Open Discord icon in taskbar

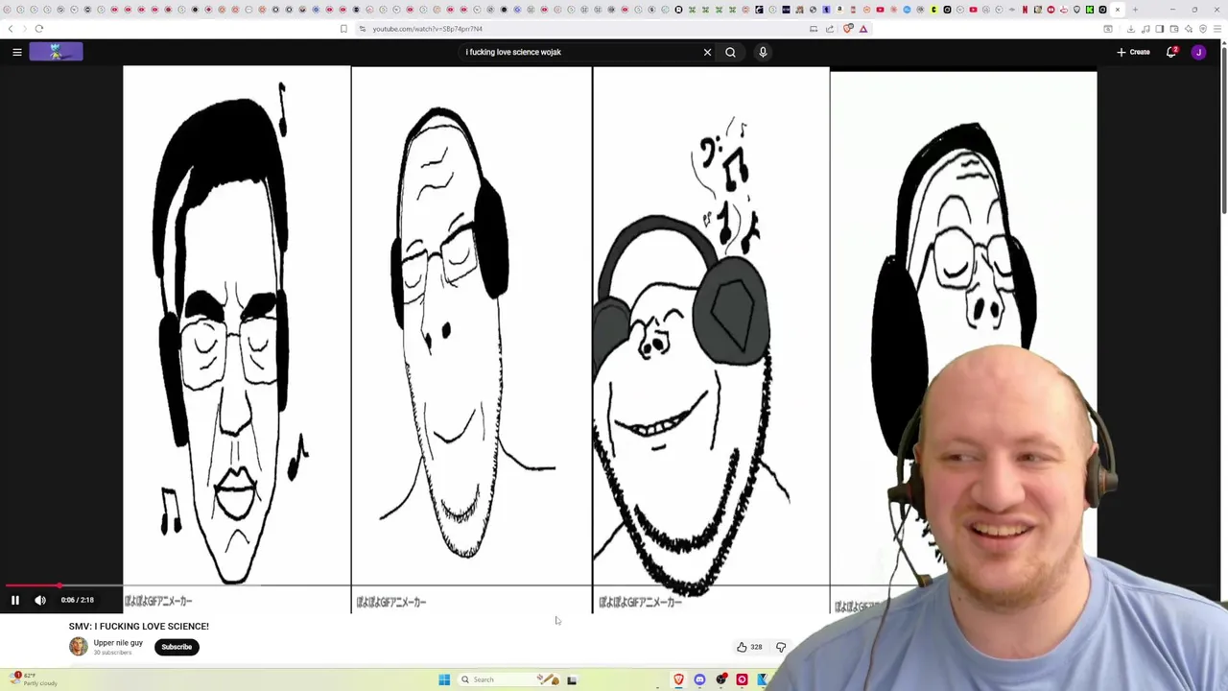(x=699, y=679)
